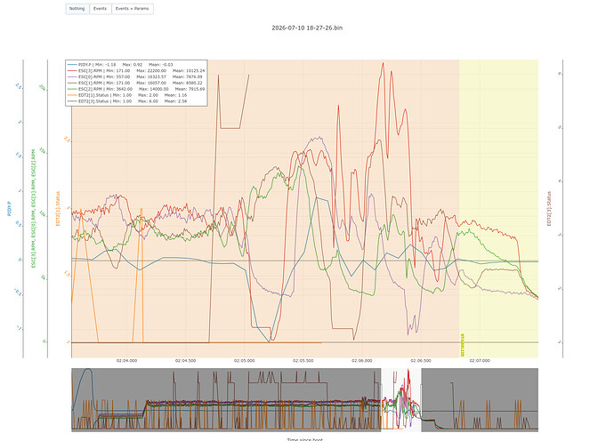Screen dimensions: 614x441
Task: Toggle ESC[3].RPM legend entry
Action: point(136,71)
